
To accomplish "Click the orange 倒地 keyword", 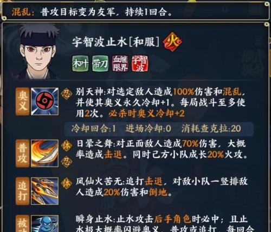I will point(158,193).
